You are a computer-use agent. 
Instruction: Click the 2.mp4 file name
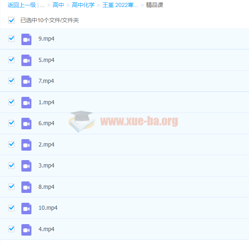pos(46,145)
